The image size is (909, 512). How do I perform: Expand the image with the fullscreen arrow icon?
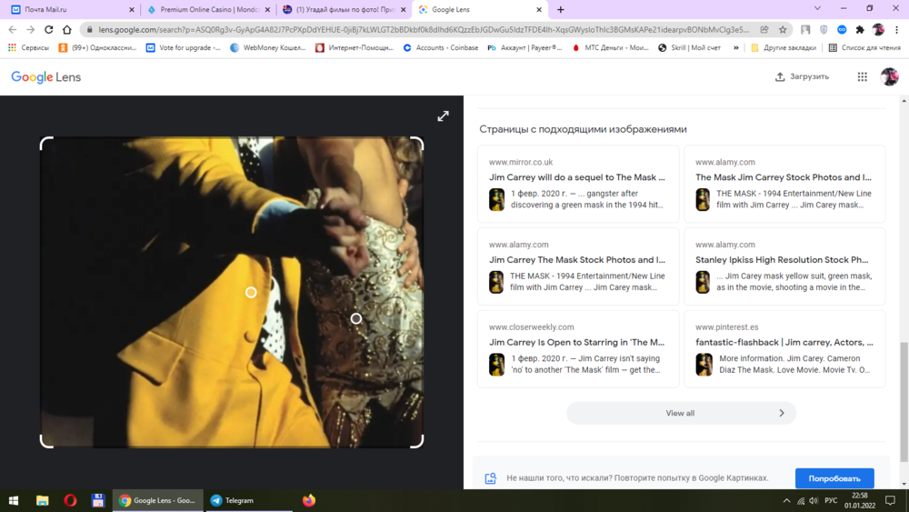443,116
